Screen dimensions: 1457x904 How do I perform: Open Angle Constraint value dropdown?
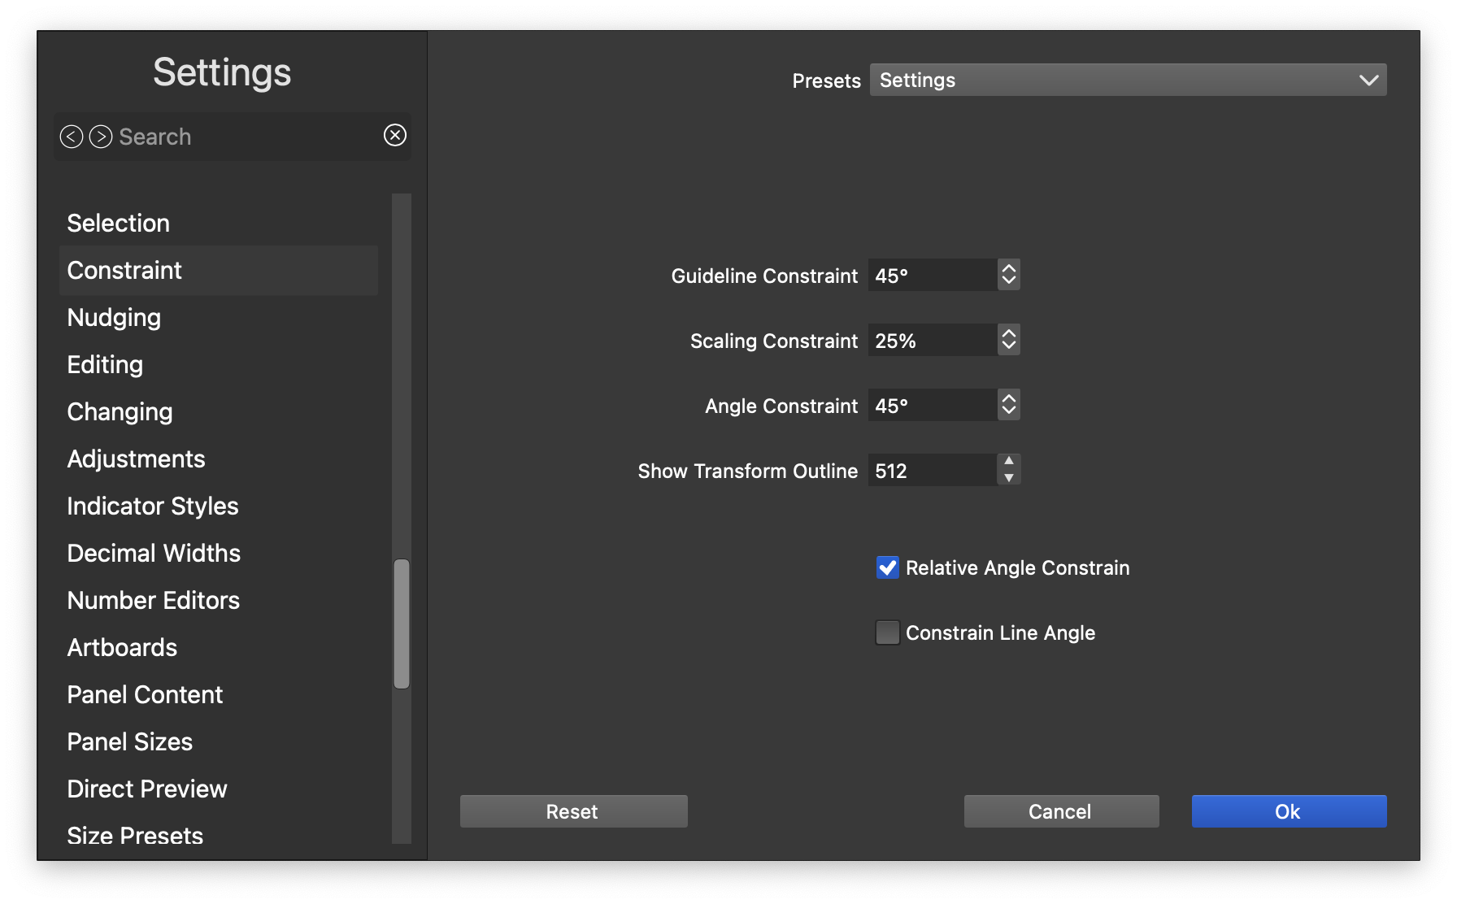click(1008, 405)
